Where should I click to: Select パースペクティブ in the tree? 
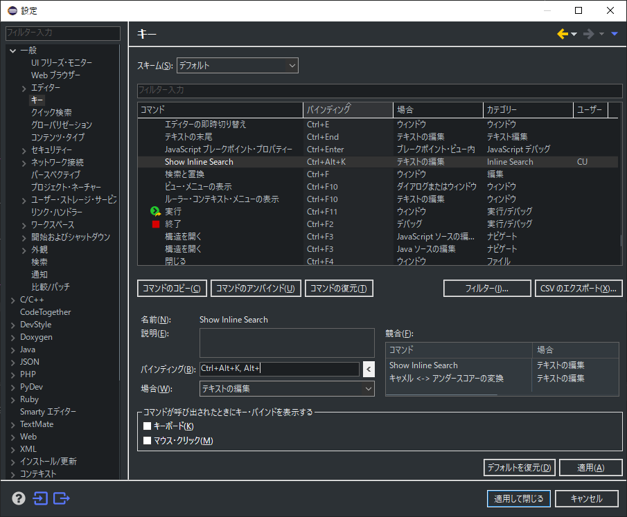pyautogui.click(x=55, y=175)
